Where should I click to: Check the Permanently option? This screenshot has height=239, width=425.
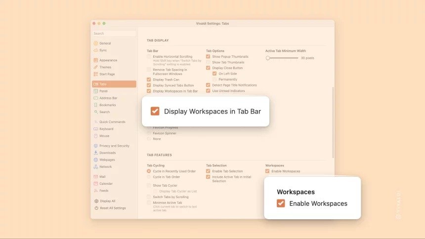pyautogui.click(x=214, y=79)
